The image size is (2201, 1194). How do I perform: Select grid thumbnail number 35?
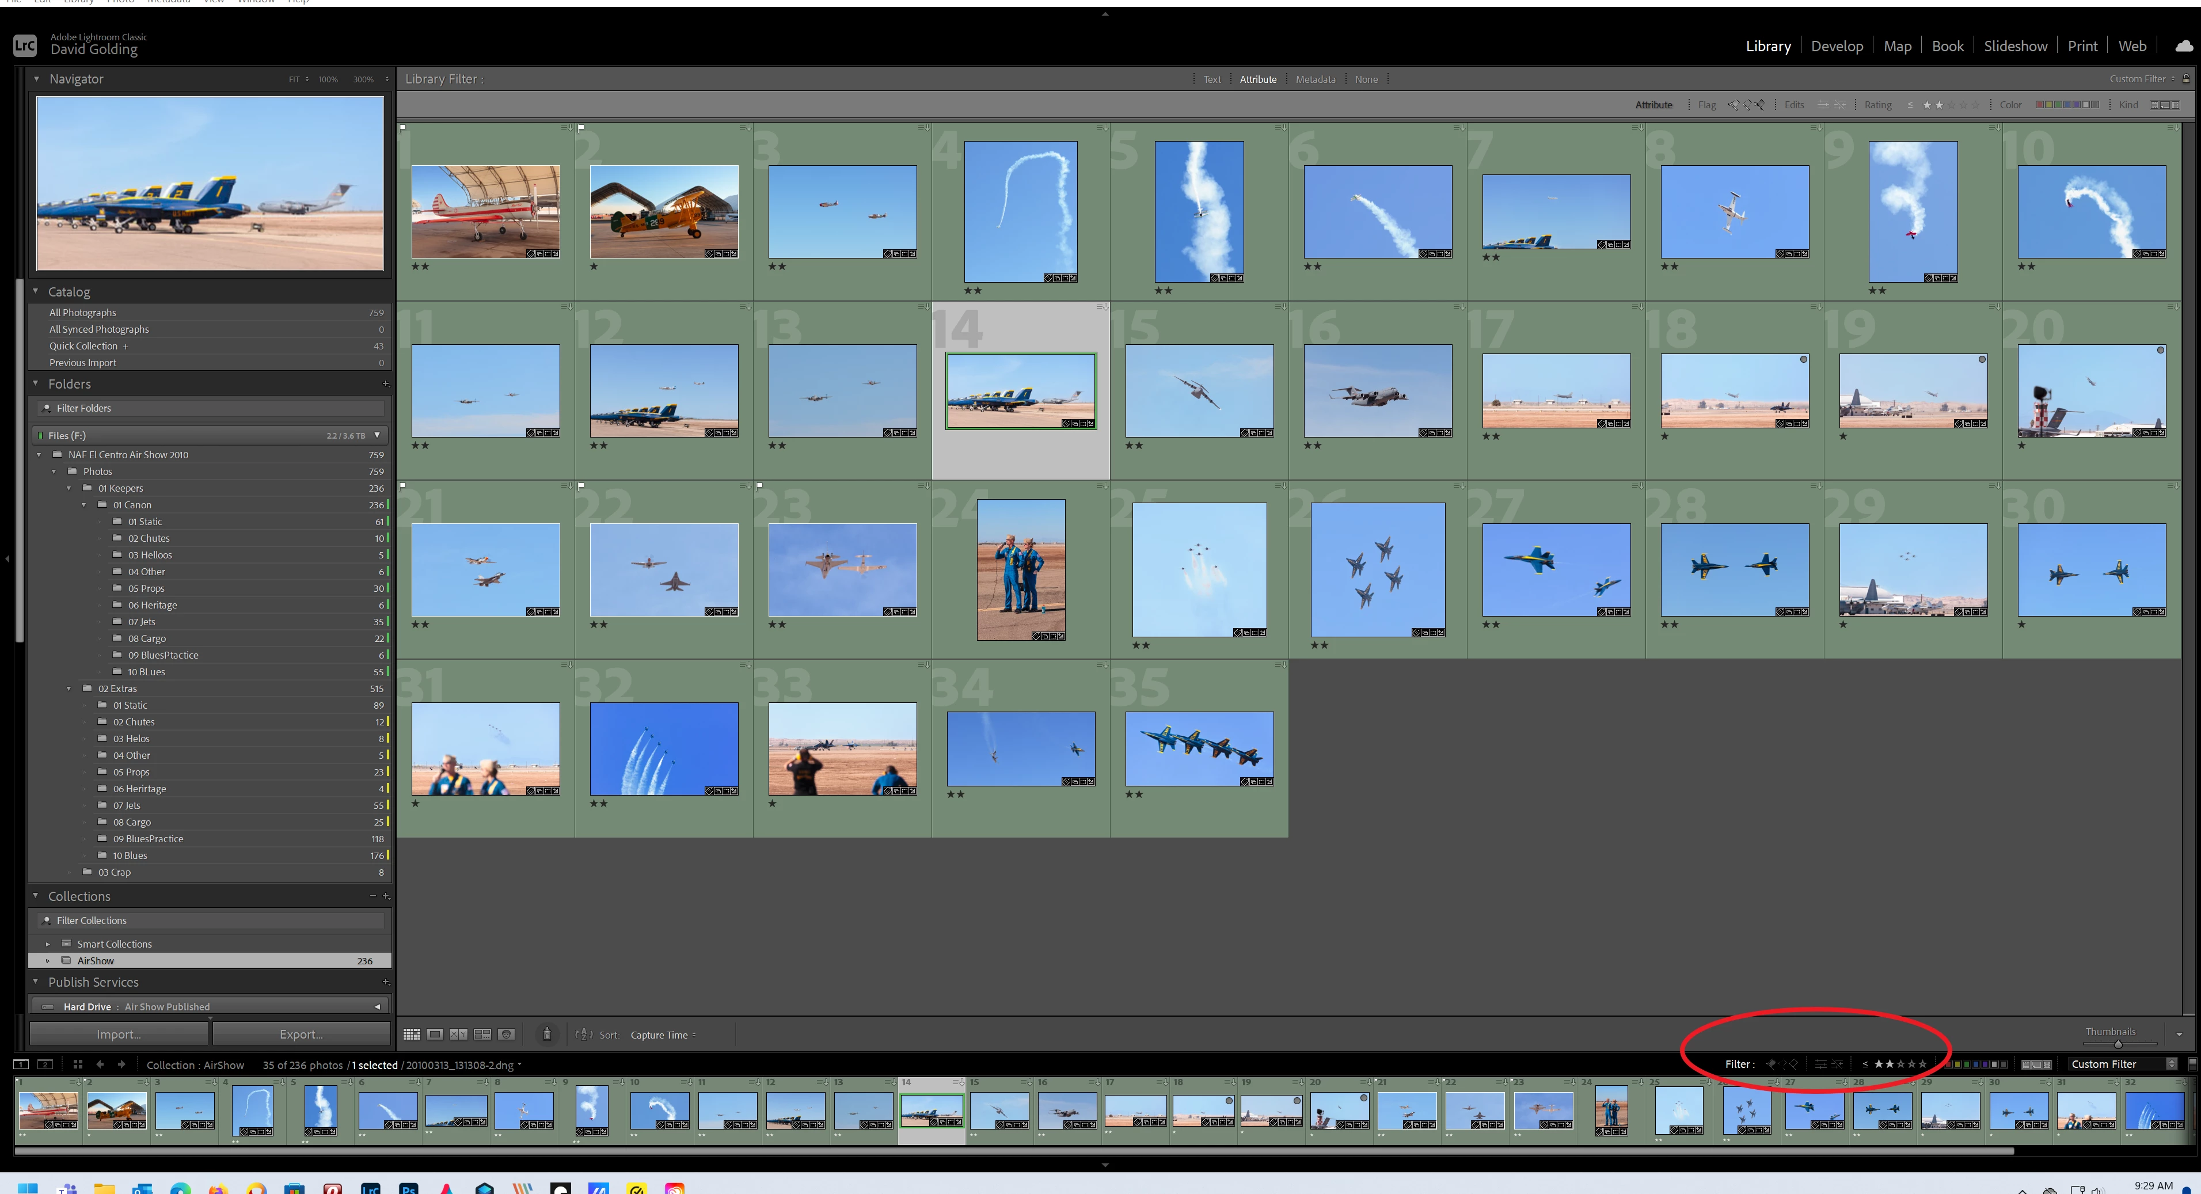[x=1199, y=749]
